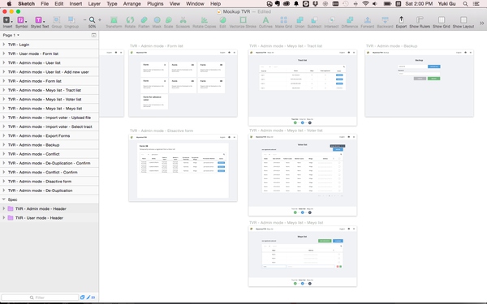
Task: Click the Mask toolbar icon
Action: pos(157,20)
